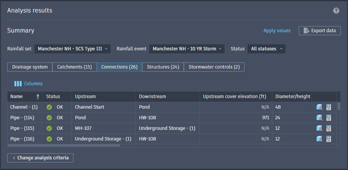Zoom to Pipe - (114) in model
Screen dimensions: 348x170
click(x=319, y=118)
